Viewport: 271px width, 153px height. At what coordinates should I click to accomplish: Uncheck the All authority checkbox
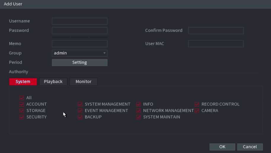click(22, 98)
